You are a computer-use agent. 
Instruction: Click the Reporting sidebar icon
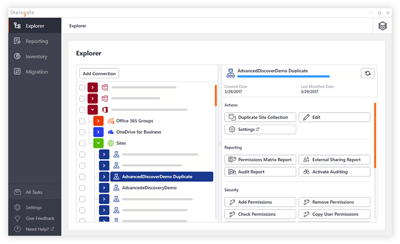pyautogui.click(x=17, y=41)
